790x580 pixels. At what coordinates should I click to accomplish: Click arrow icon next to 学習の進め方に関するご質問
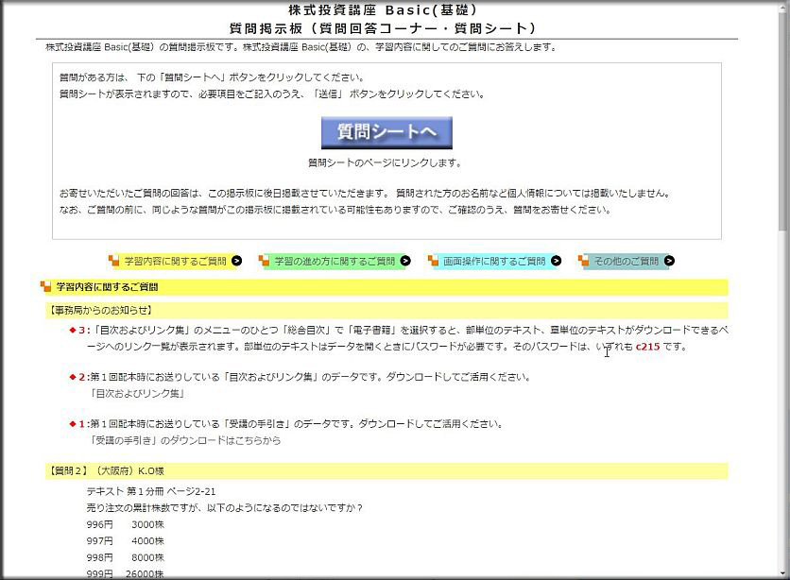tap(405, 261)
